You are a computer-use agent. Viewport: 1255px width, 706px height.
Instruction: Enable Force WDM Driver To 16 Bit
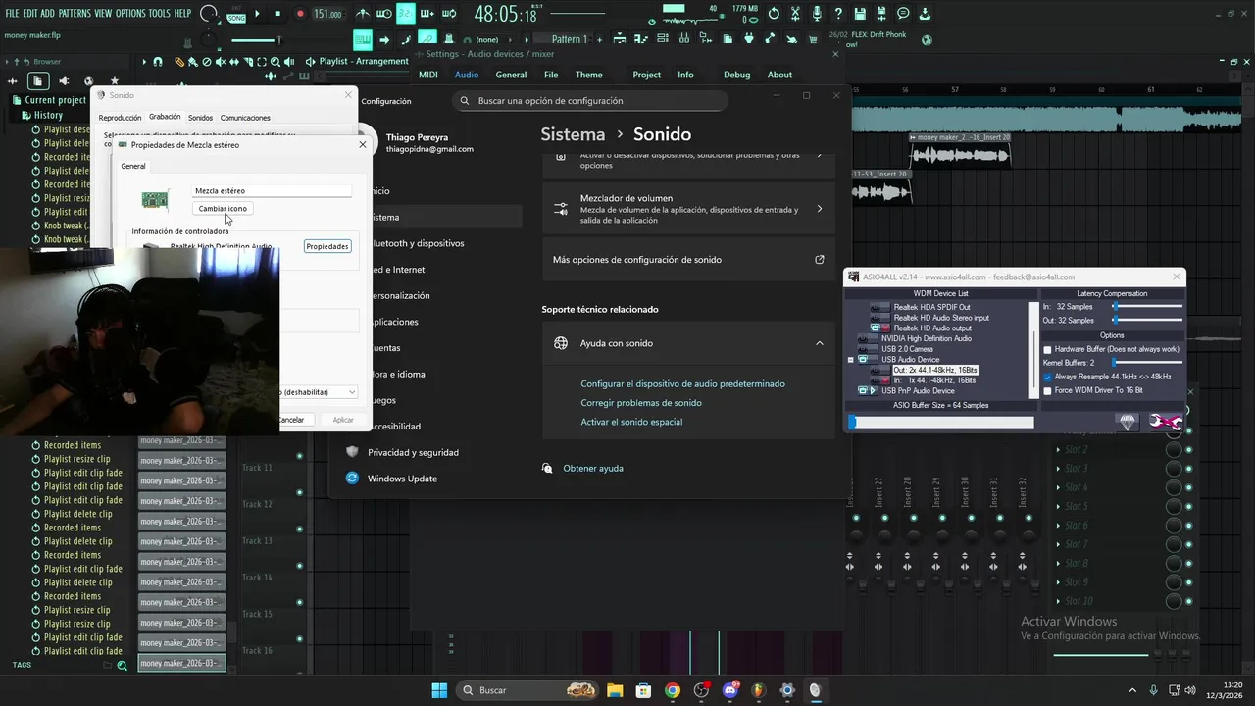tap(1048, 390)
